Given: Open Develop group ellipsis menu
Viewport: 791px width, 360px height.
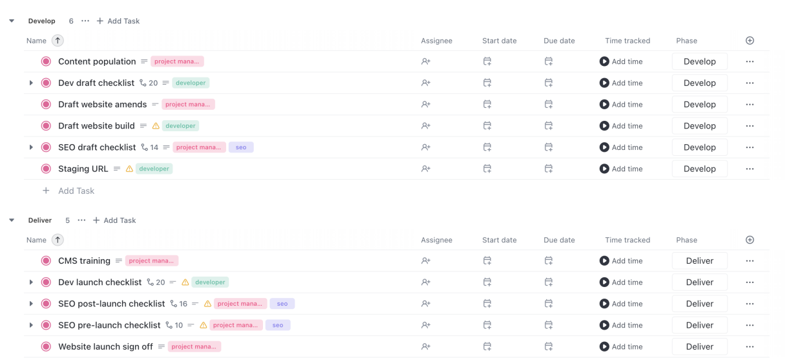Looking at the screenshot, I should click(x=85, y=21).
